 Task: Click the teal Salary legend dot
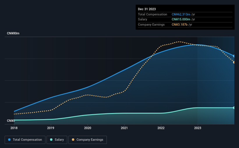[51, 140]
